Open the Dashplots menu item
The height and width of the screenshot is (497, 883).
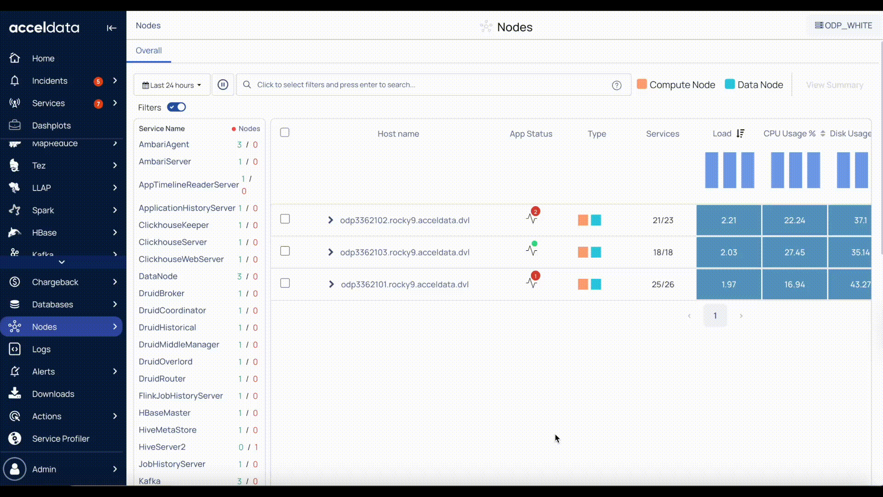tap(51, 126)
